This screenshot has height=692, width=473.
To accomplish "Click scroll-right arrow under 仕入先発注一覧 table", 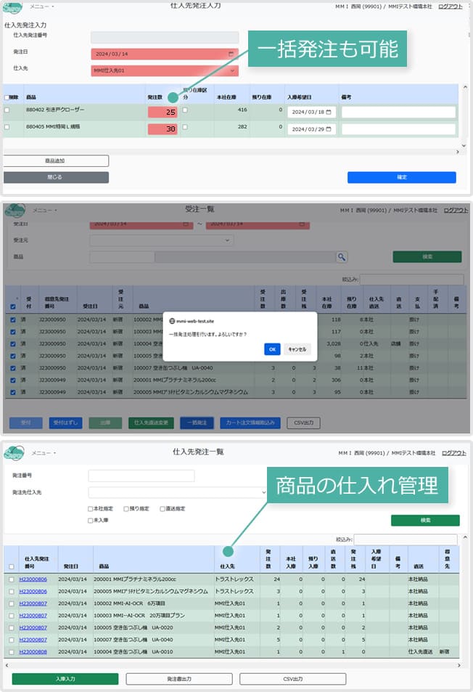I will point(459,664).
